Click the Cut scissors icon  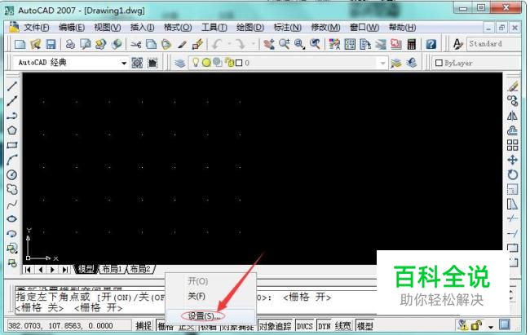pos(136,44)
